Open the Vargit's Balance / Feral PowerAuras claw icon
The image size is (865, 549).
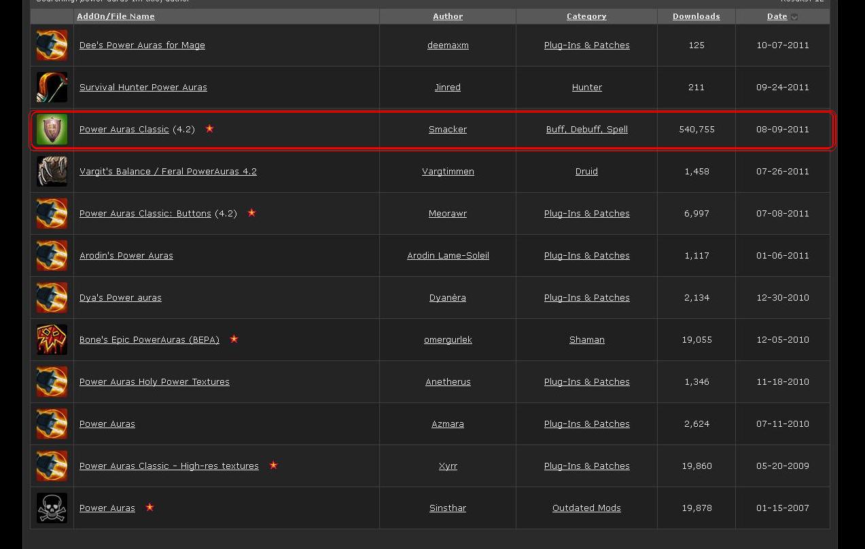click(x=52, y=172)
